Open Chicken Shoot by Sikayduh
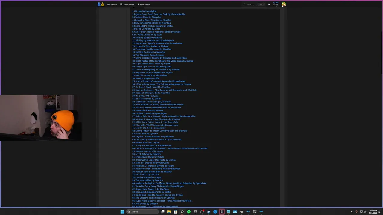Image resolution: width=383 pixels, height=215 pixels. coord(147,17)
